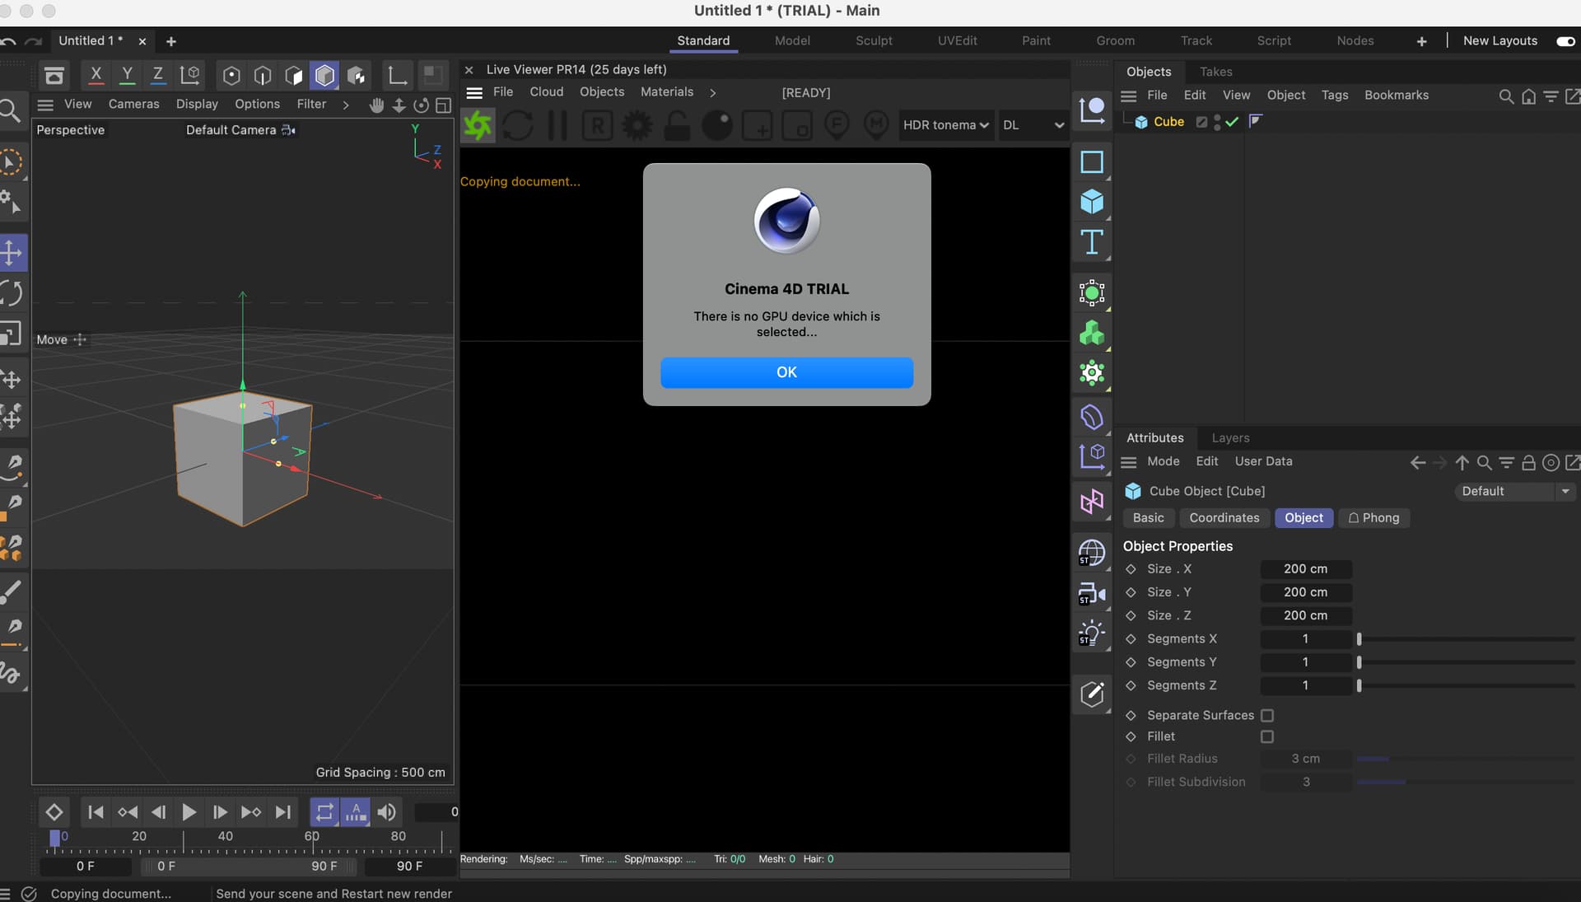1581x902 pixels.
Task: Click OK in the Cinema 4D TRIAL dialog
Action: [x=786, y=372]
